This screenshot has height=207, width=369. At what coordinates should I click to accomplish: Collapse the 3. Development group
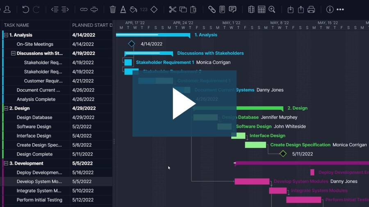pos(6,163)
